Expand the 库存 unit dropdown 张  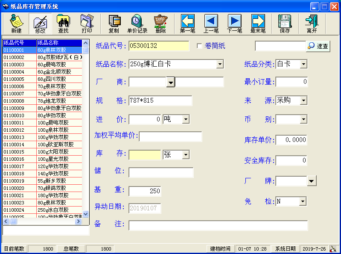pos(186,155)
